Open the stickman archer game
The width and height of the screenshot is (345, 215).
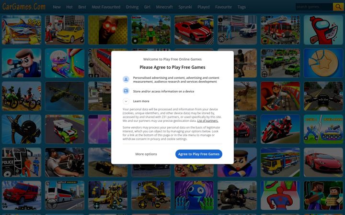[22, 129]
